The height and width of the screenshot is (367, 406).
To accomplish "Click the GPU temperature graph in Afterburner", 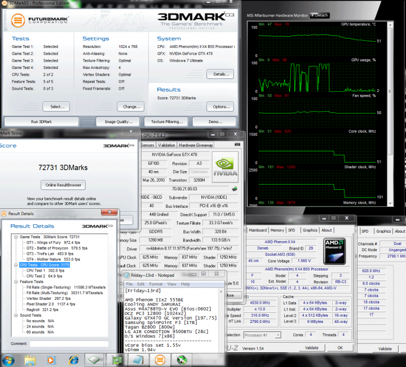I will coord(317,41).
